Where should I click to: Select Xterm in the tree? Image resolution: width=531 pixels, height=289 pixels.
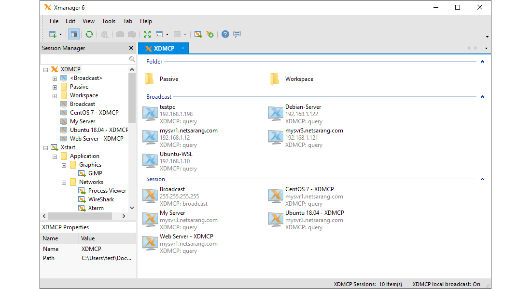[x=96, y=208]
